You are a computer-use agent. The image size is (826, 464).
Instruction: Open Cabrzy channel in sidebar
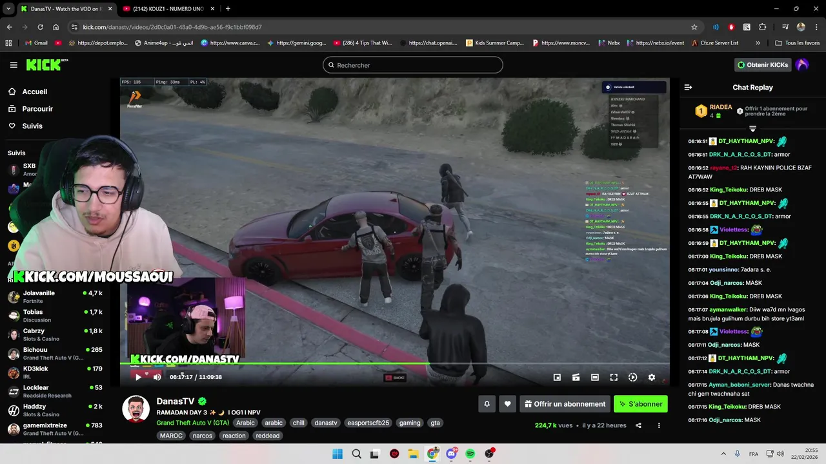pyautogui.click(x=55, y=334)
